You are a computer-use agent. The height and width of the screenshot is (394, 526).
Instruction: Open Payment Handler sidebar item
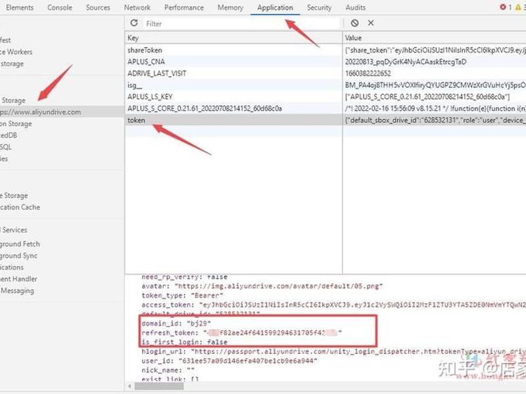19,278
